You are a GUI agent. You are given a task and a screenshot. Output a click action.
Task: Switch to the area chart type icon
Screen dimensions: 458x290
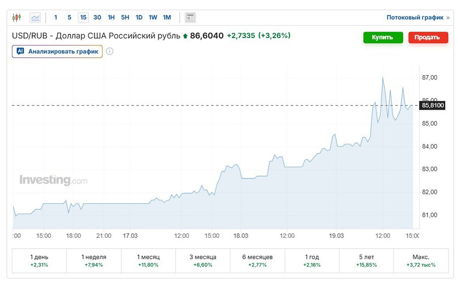pyautogui.click(x=35, y=18)
